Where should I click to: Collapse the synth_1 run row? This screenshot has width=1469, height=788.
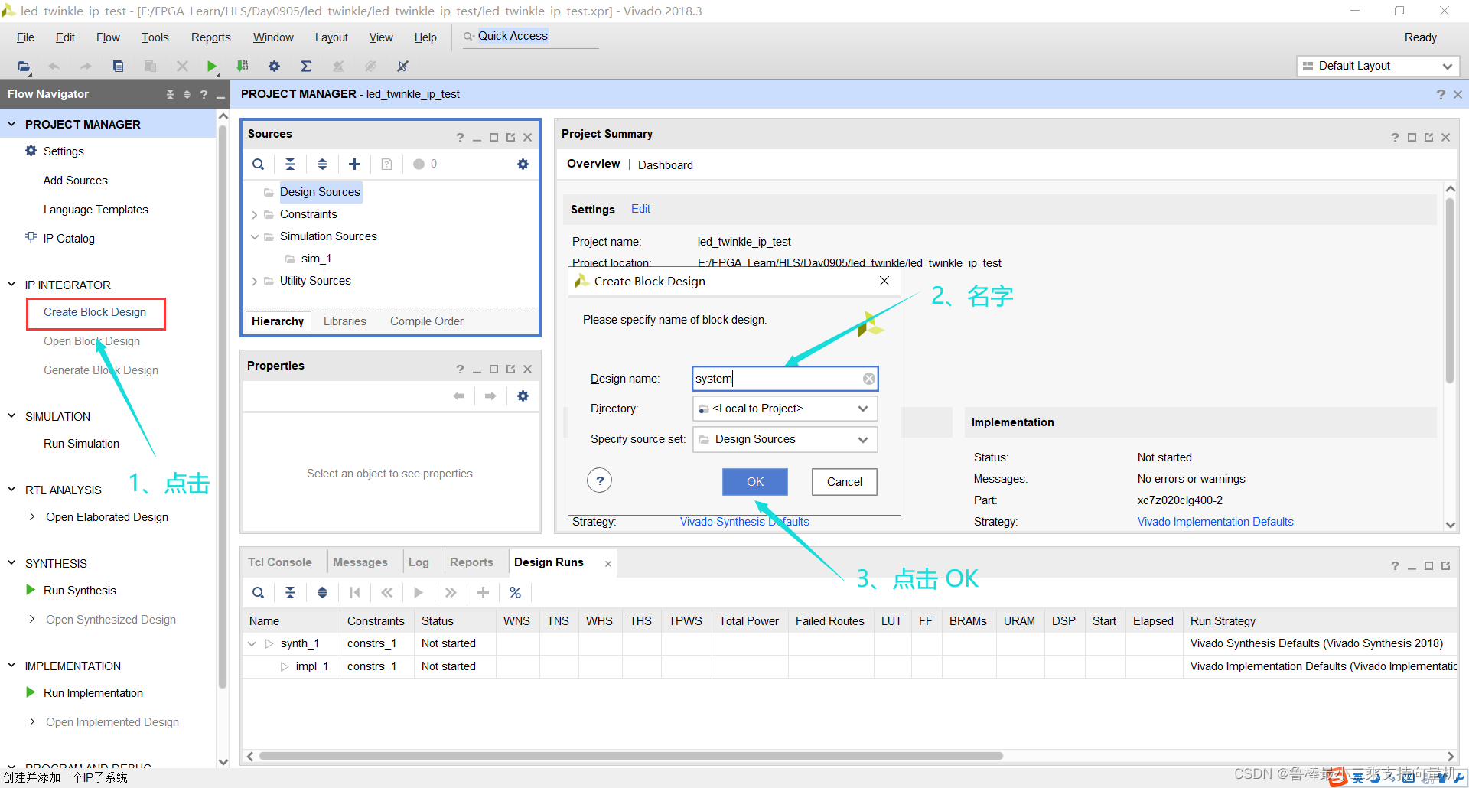point(252,644)
